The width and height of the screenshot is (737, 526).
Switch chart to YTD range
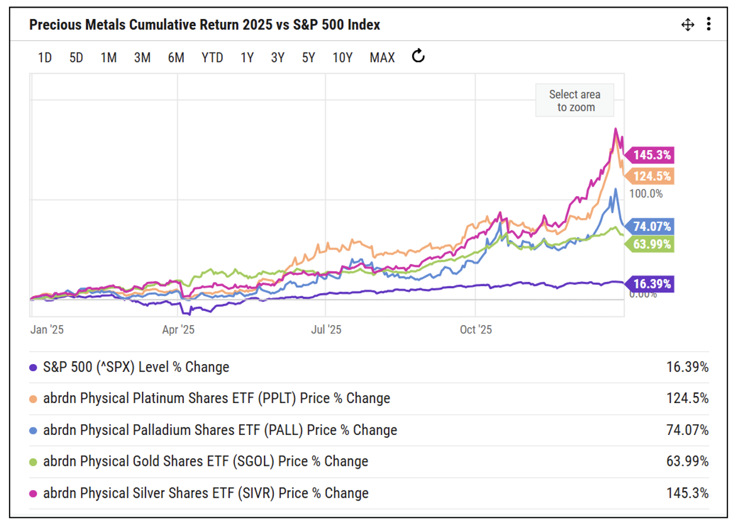(212, 57)
